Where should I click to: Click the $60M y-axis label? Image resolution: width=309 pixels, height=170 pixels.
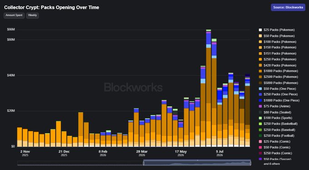point(11,40)
